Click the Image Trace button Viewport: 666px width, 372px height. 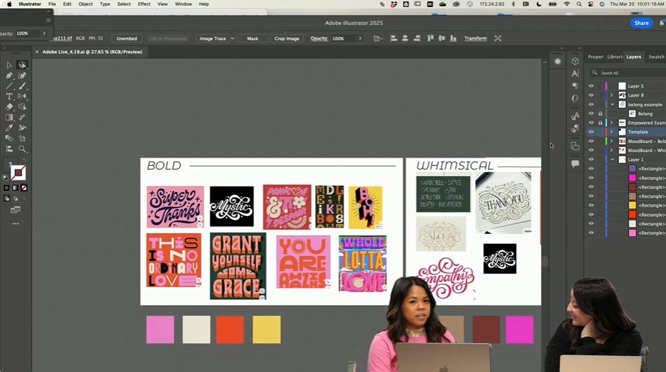pyautogui.click(x=212, y=38)
